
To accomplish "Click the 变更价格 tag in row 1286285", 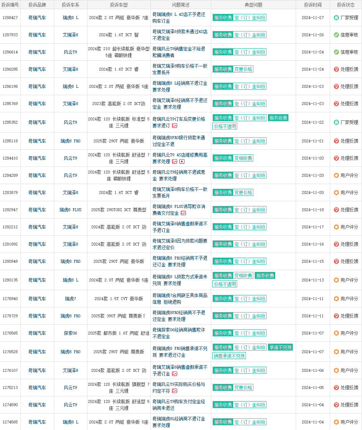I will coord(243,70).
